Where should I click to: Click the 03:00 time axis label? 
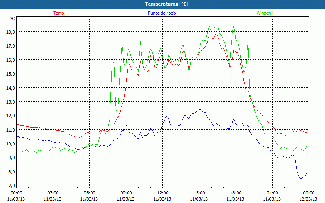pyautogui.click(x=53, y=193)
